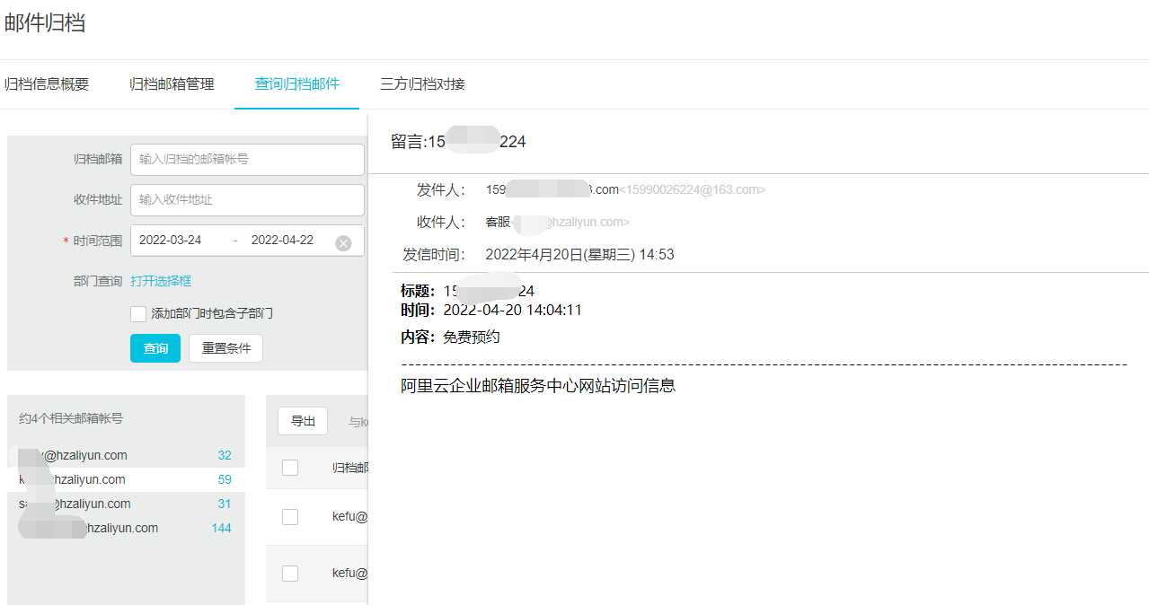Screen dimensions: 1149x605
Task: Check the first kefu@ mail row checkbox
Action: [290, 517]
